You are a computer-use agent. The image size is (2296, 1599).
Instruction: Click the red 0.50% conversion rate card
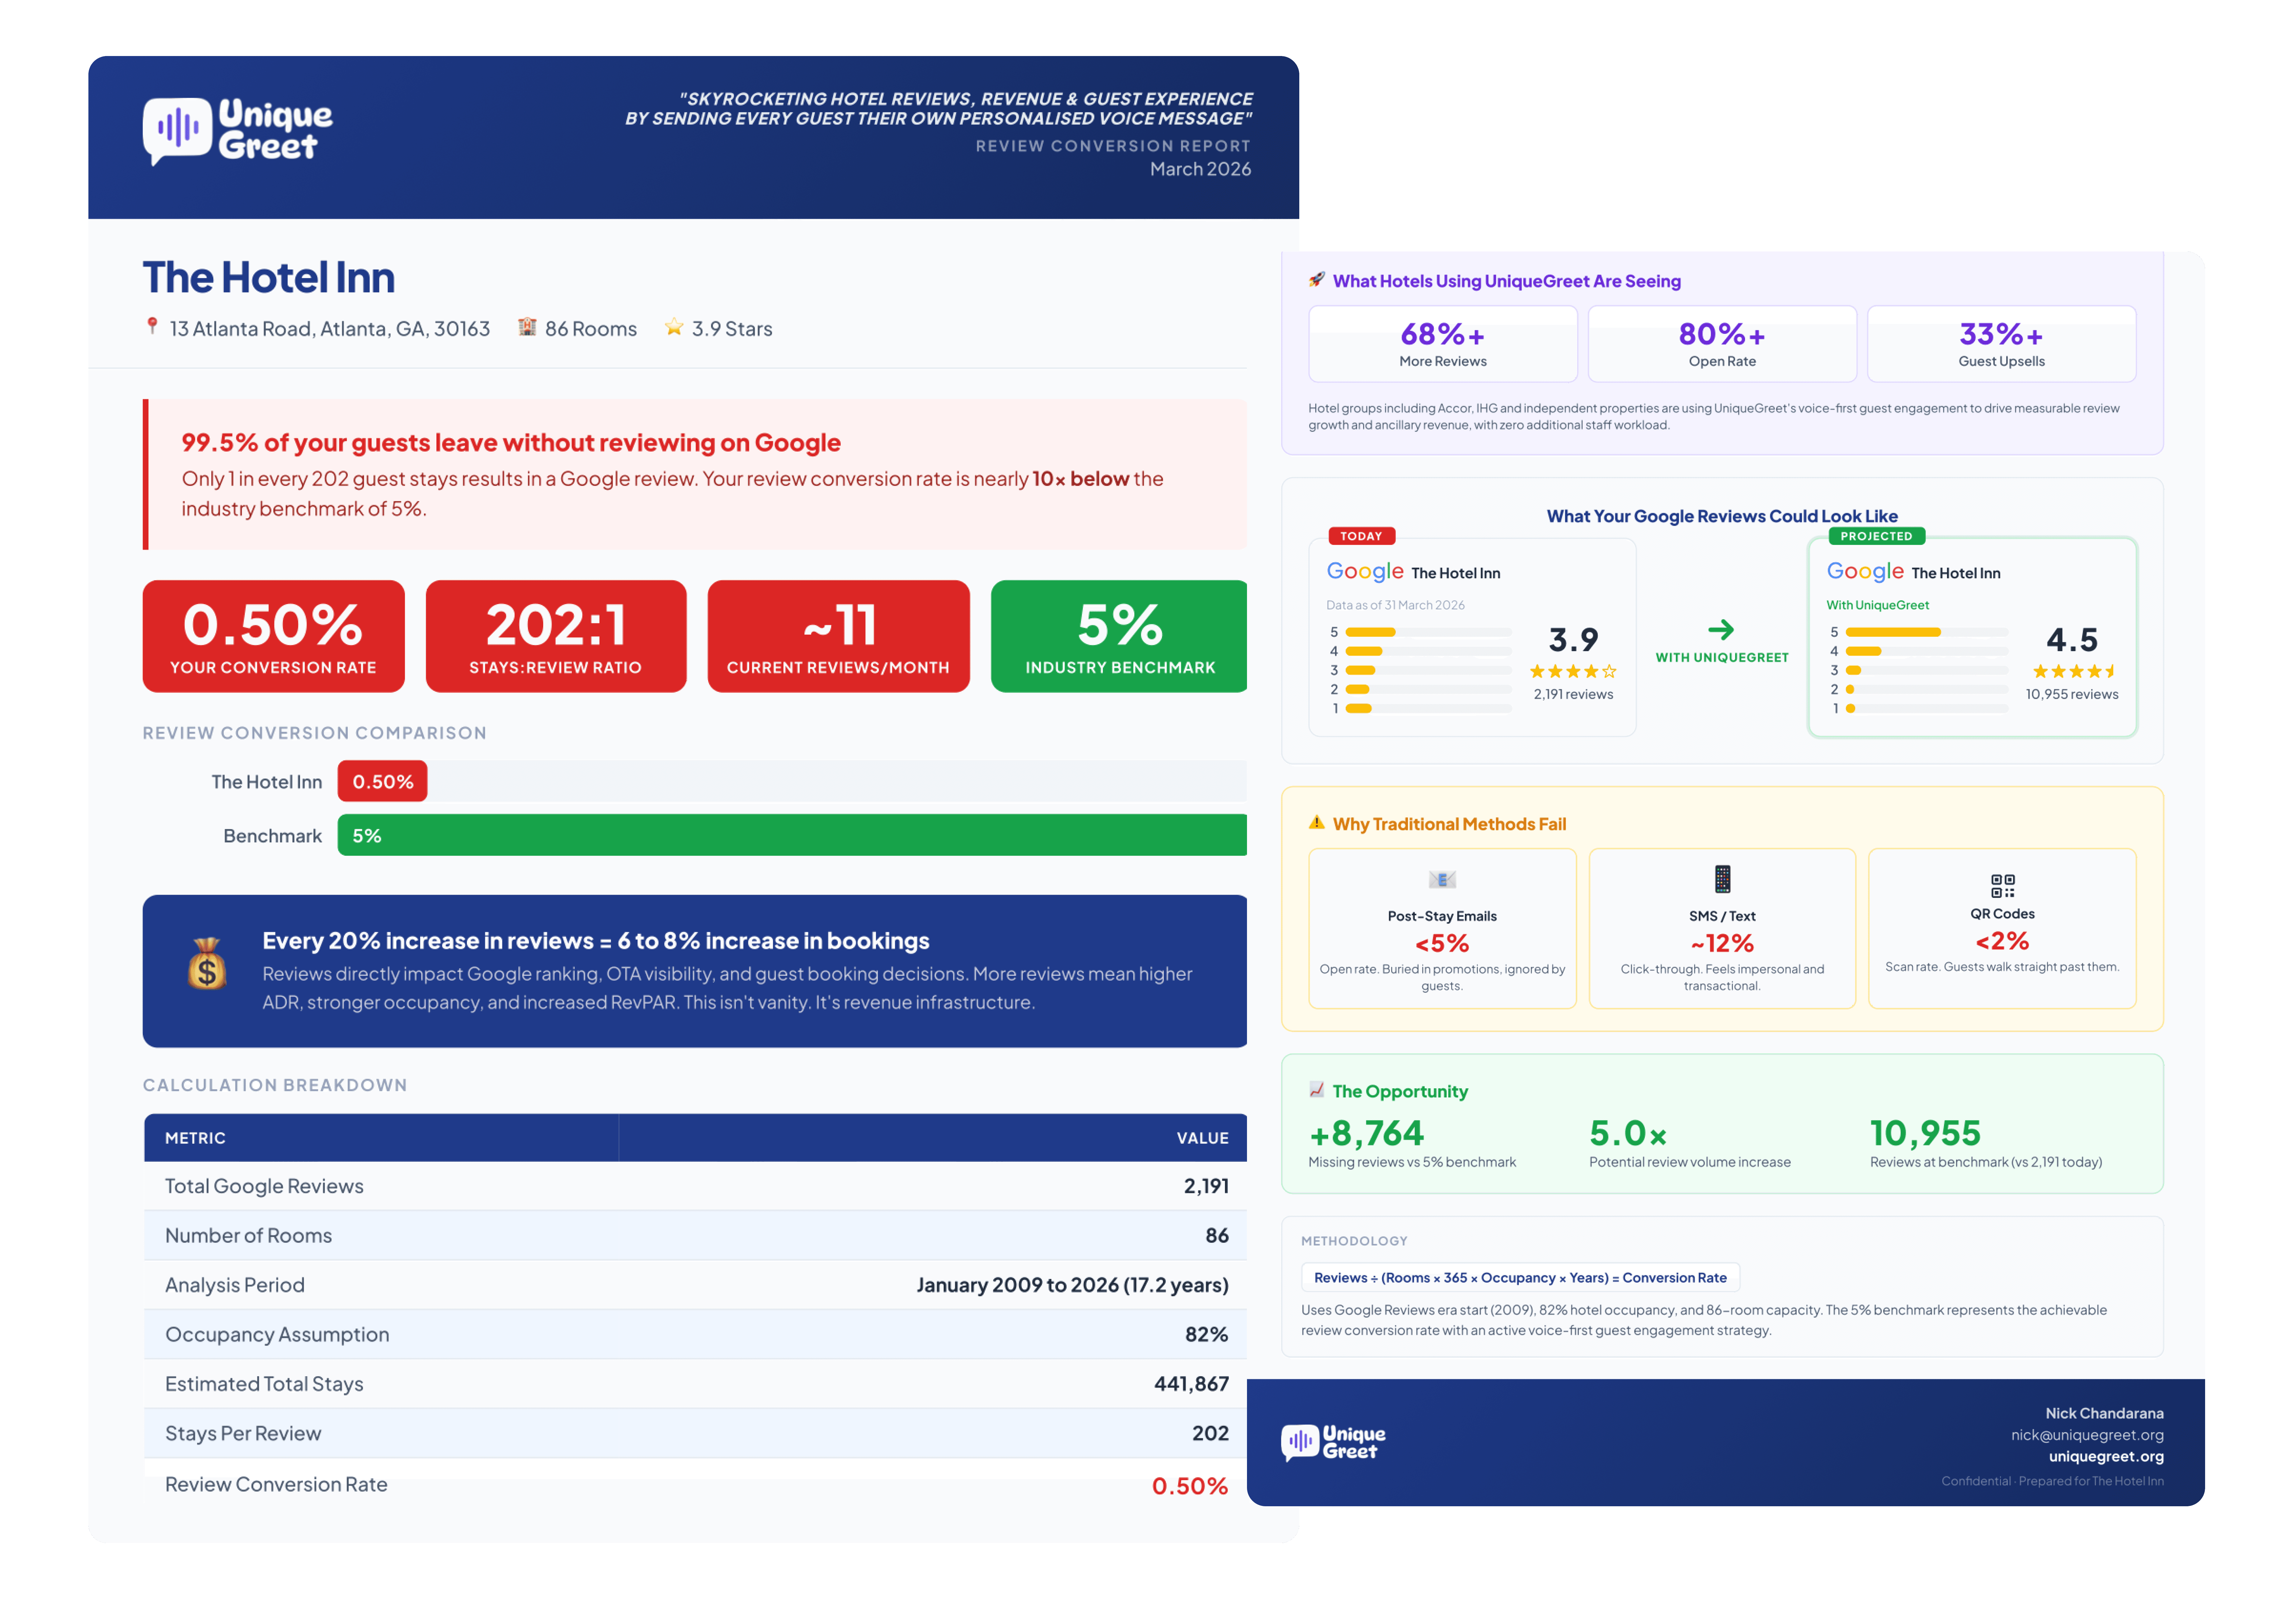click(273, 636)
